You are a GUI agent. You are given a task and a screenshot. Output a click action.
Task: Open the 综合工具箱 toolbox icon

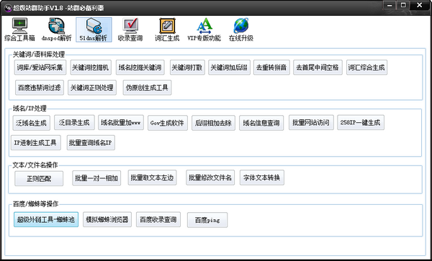tap(19, 29)
